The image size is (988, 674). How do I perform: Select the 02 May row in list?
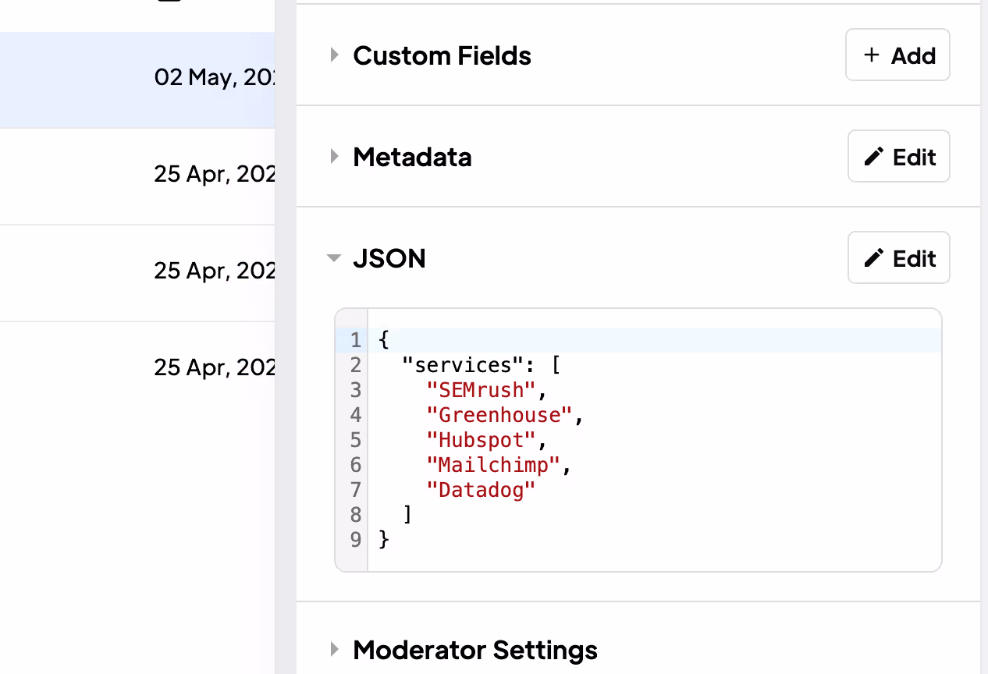pyautogui.click(x=137, y=80)
